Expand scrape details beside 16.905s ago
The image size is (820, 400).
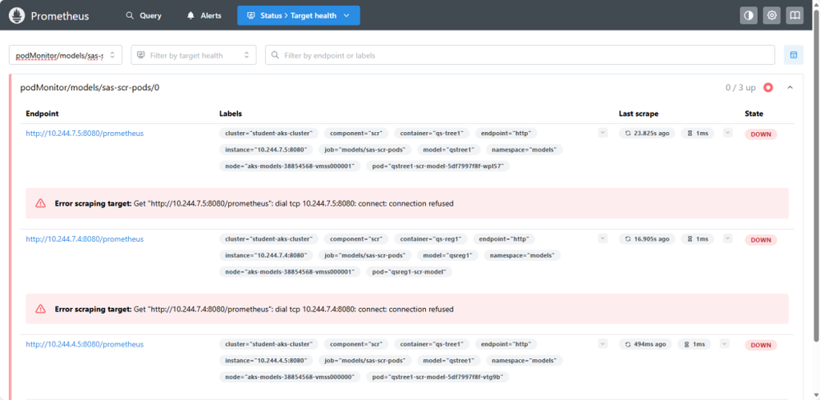728,239
